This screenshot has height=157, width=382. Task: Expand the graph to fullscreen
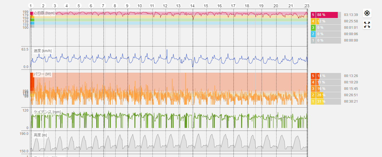(367, 25)
